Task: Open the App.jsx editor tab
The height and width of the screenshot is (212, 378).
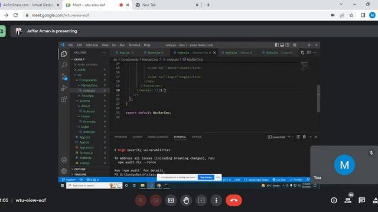Action: click(x=125, y=52)
